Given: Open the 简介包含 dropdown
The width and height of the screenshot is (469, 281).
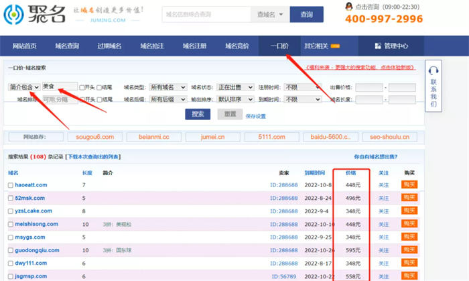Looking at the screenshot, I should (x=24, y=87).
